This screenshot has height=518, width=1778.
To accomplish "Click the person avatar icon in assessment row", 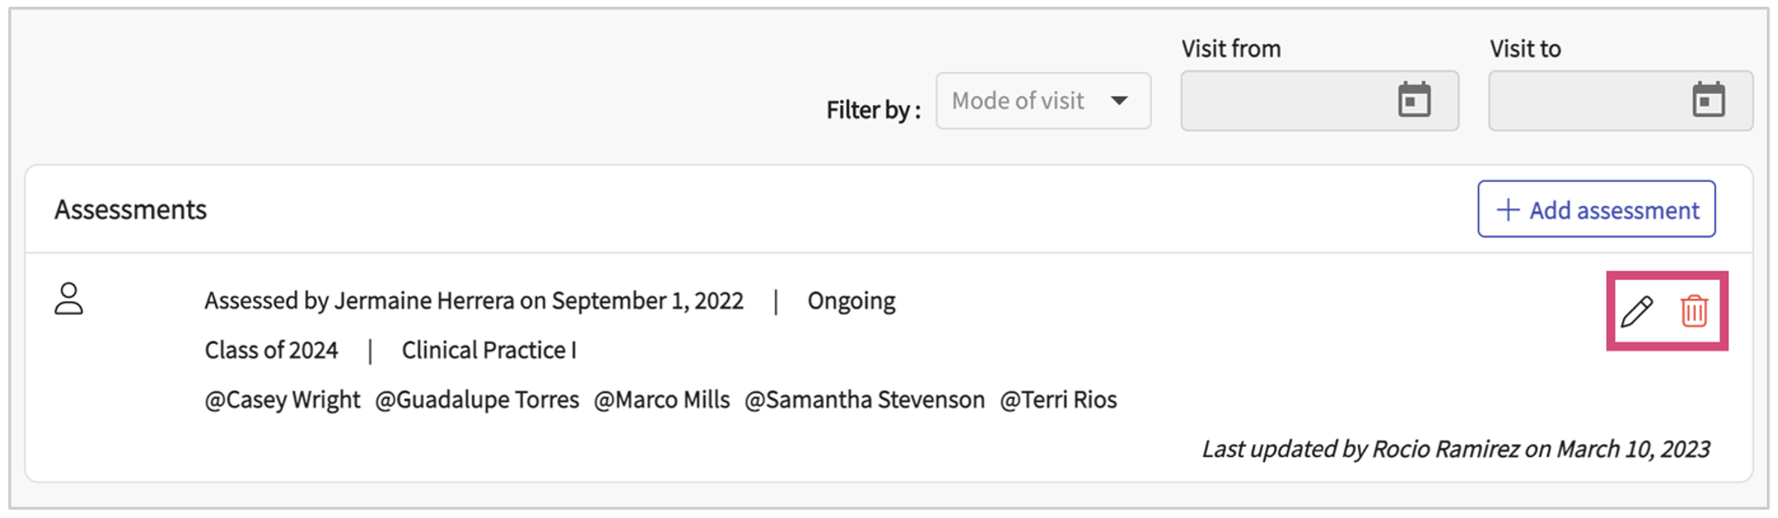I will [x=69, y=299].
